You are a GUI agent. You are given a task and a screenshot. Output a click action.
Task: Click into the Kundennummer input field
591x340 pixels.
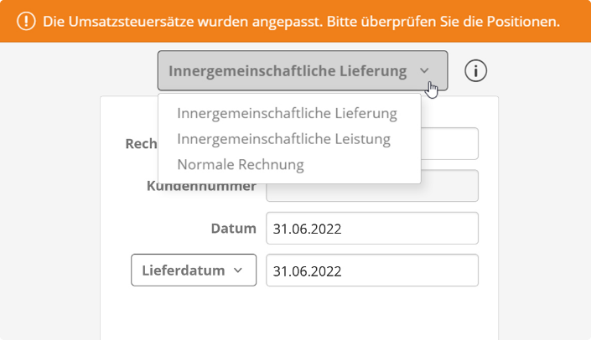(372, 193)
